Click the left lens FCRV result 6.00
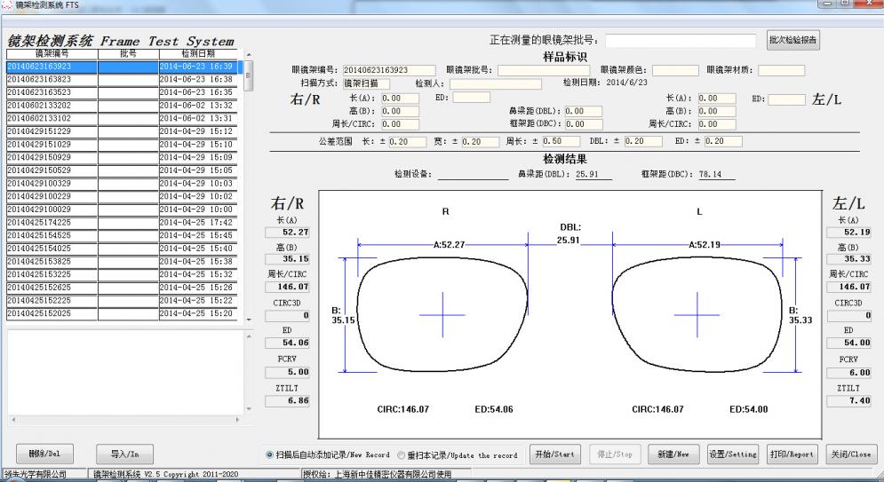This screenshot has width=884, height=482. [848, 372]
